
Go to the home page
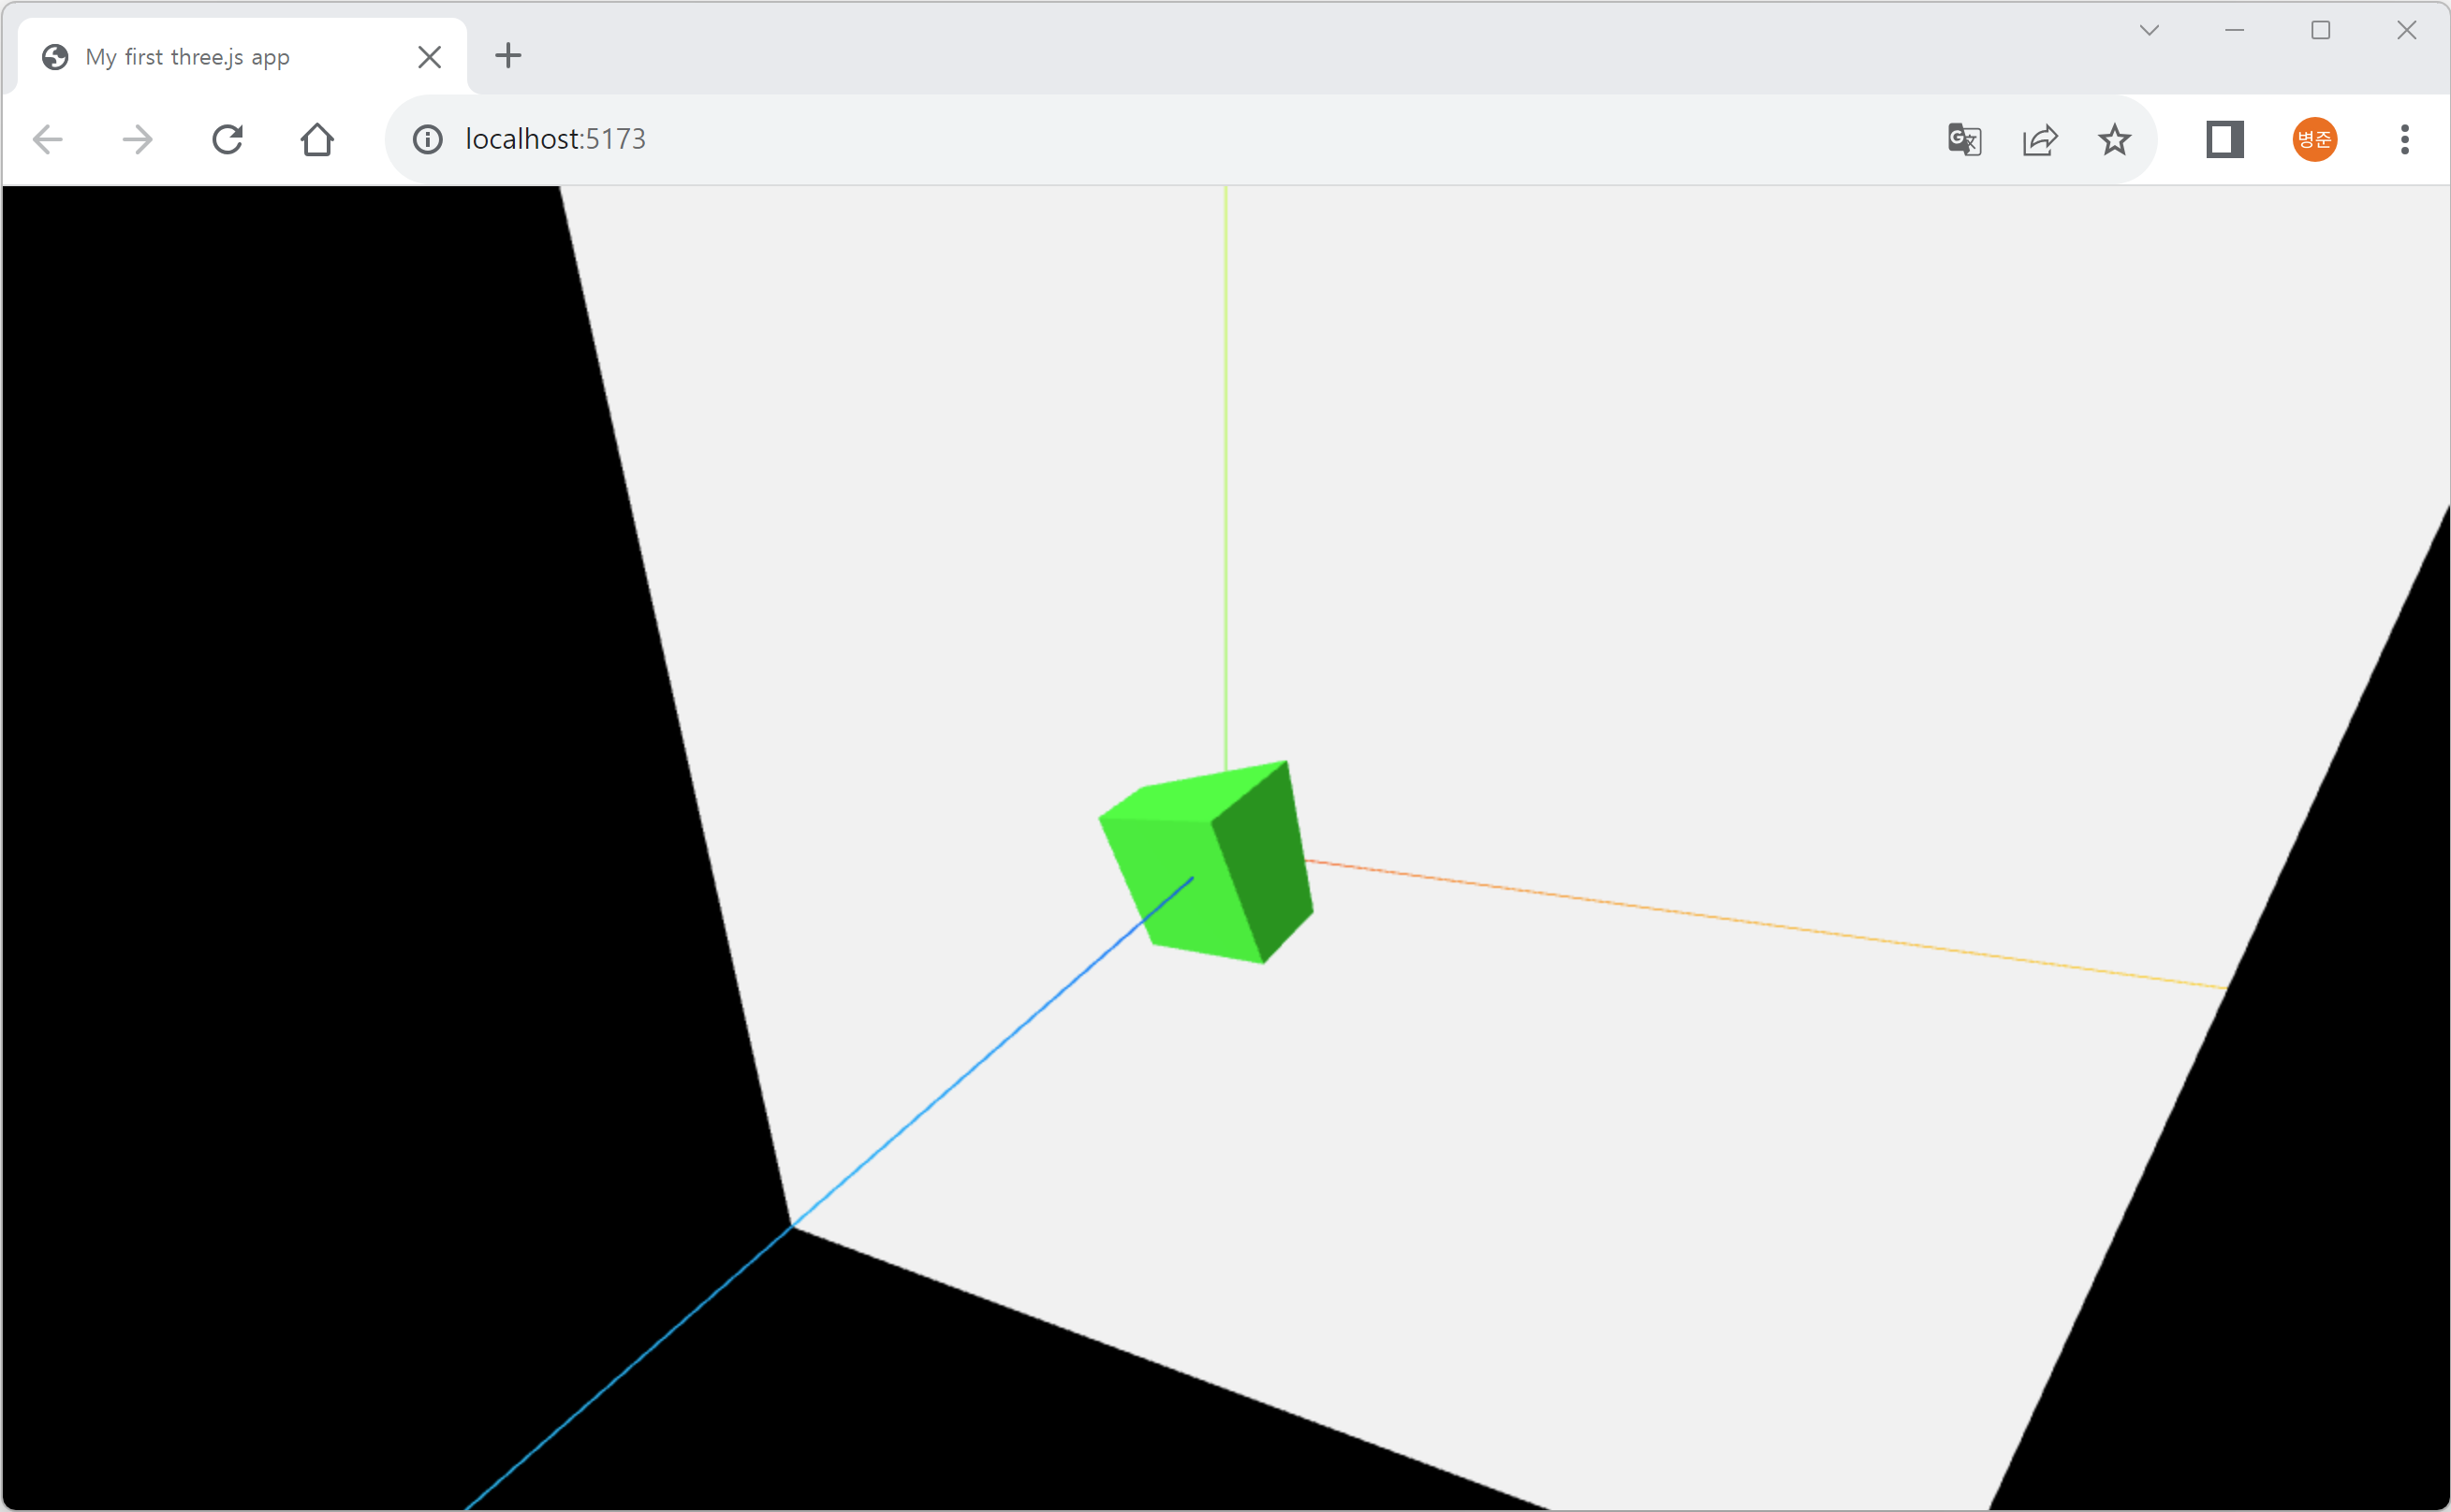click(x=317, y=139)
